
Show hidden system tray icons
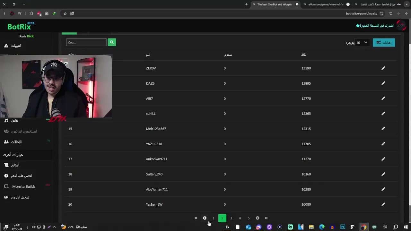tap(54, 227)
